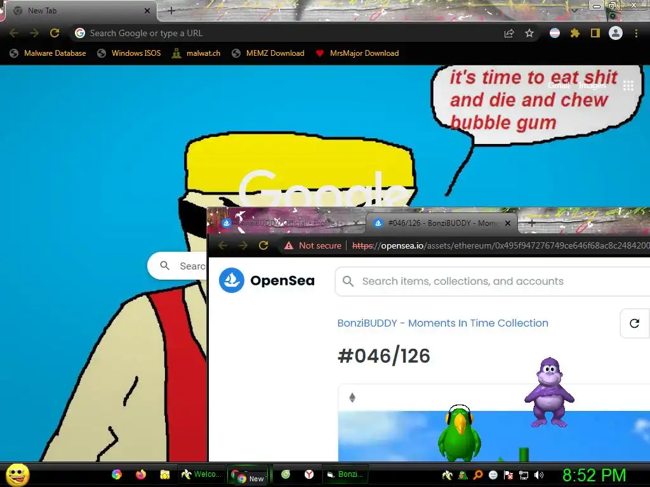The height and width of the screenshot is (487, 650).
Task: Open the smiley face Start button
Action: point(18,474)
